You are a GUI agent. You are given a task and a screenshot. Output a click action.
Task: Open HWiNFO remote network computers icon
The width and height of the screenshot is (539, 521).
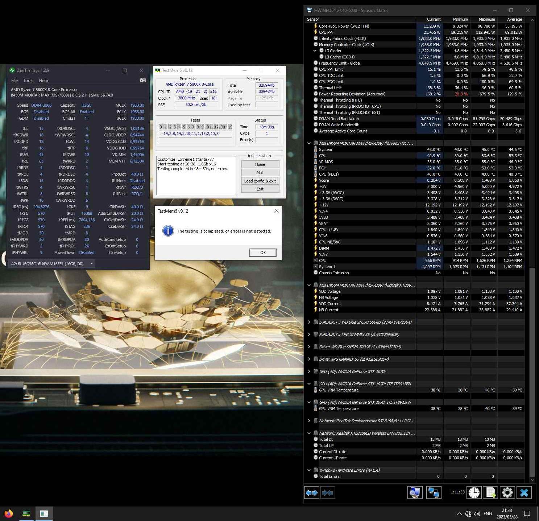click(x=434, y=493)
